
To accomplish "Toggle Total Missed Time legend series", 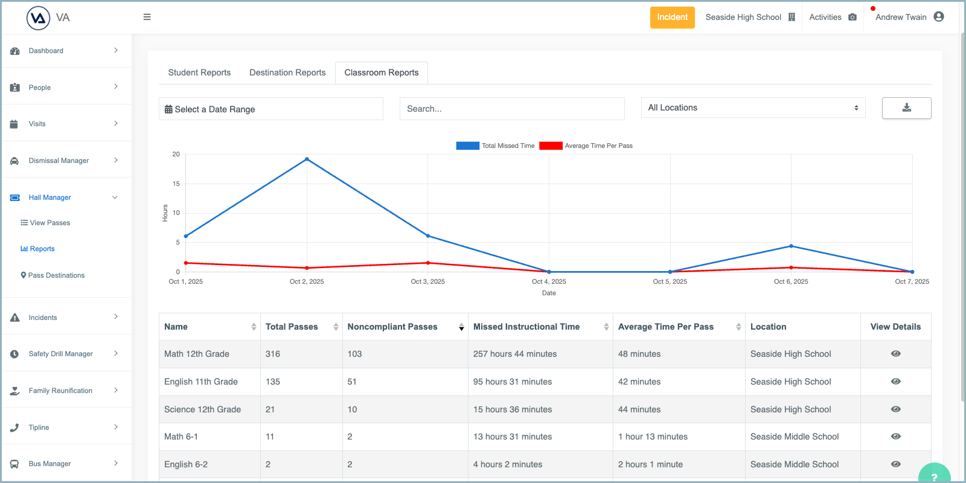I will tap(496, 146).
